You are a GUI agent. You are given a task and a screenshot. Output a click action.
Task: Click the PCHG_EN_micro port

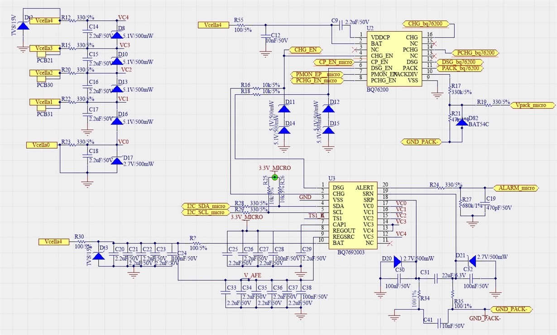317,81
